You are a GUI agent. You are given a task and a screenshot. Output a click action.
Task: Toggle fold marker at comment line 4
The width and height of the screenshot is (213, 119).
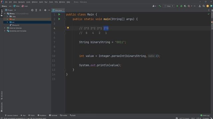pos(65,28)
